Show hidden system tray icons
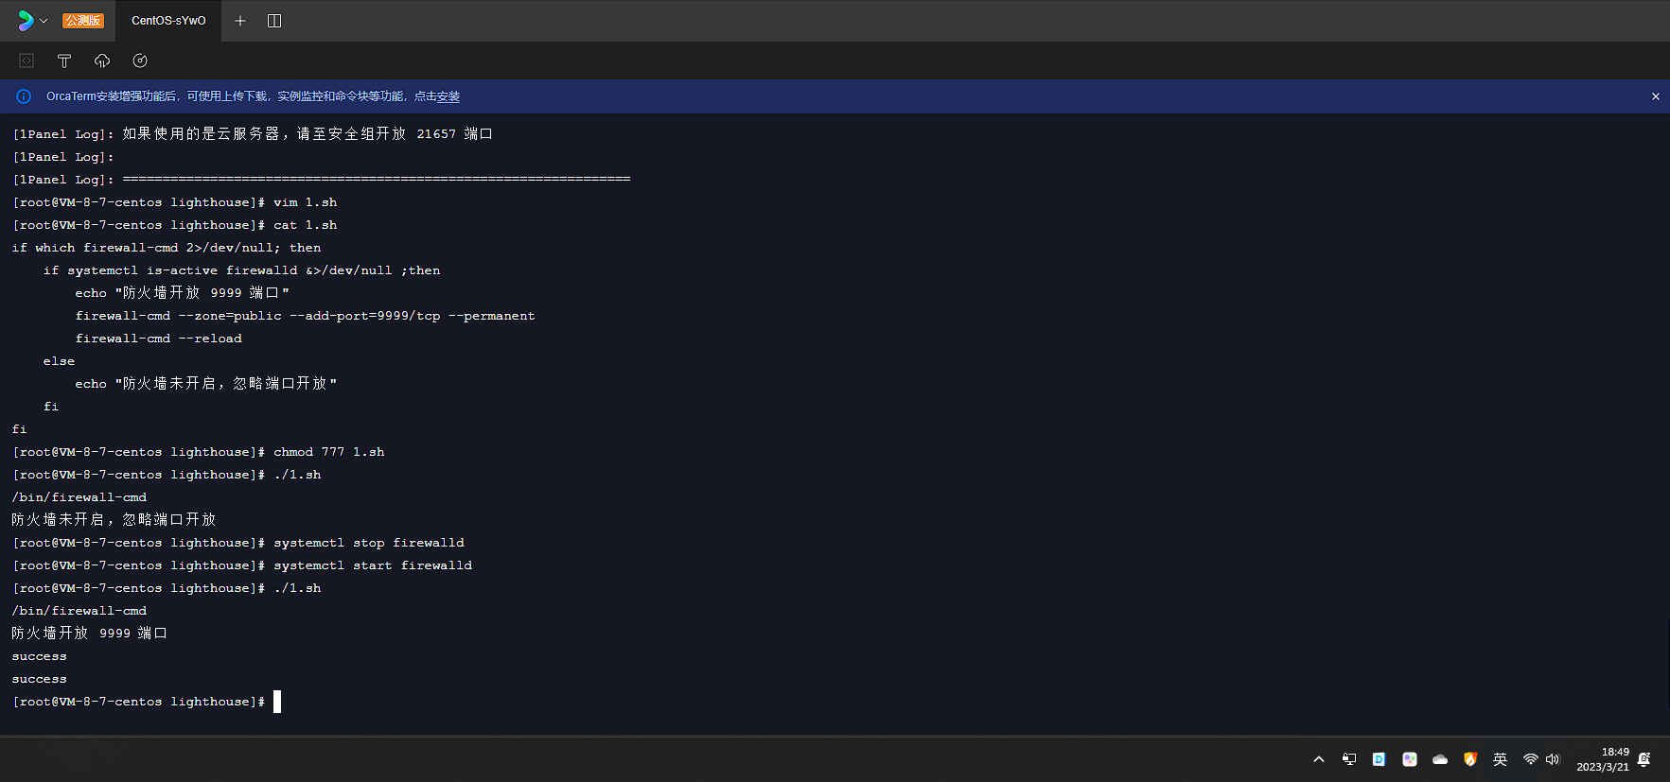Screen dimensions: 1670x782 [x=1319, y=759]
